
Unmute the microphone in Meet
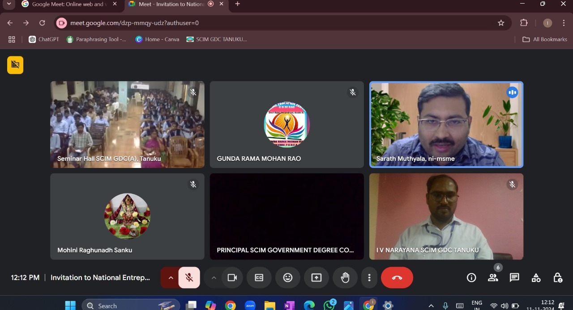click(189, 278)
